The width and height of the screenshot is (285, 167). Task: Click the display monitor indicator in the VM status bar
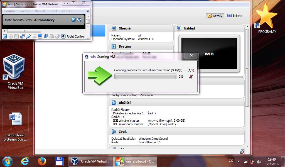tap(40, 36)
